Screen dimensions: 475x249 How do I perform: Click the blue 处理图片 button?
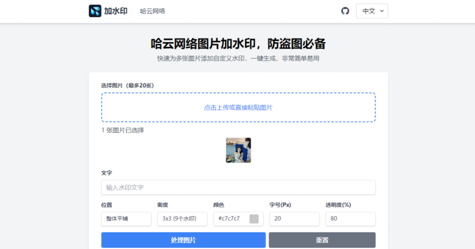183,240
